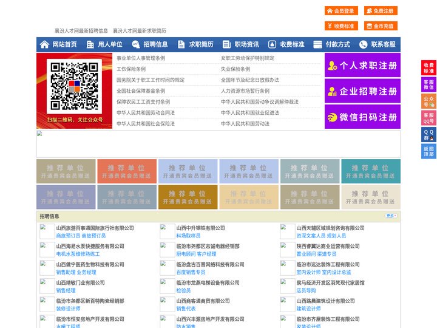The width and height of the screenshot is (437, 328).
Task: Click the home icon beside 网站首页
Action: [44, 44]
